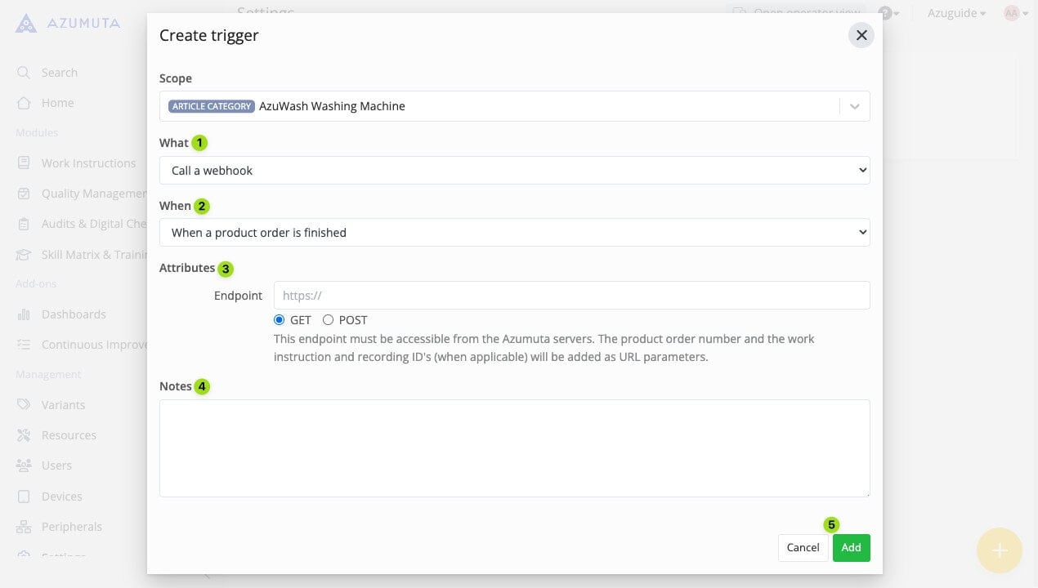This screenshot has width=1038, height=588.
Task: Click the Variants tag icon
Action: pyautogui.click(x=24, y=405)
